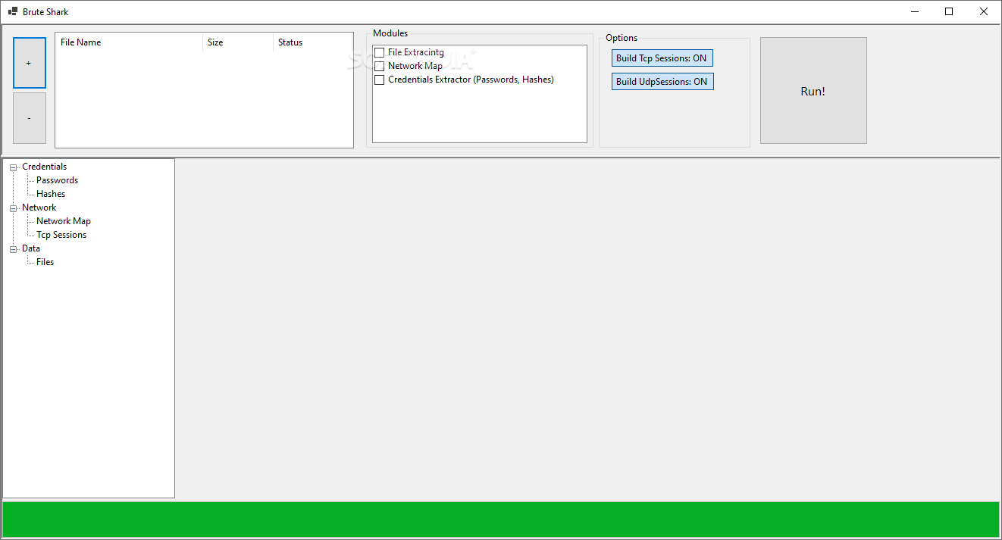Screen dimensions: 1002x540
Task: Enable the Network Map module checkbox
Action: click(x=380, y=67)
